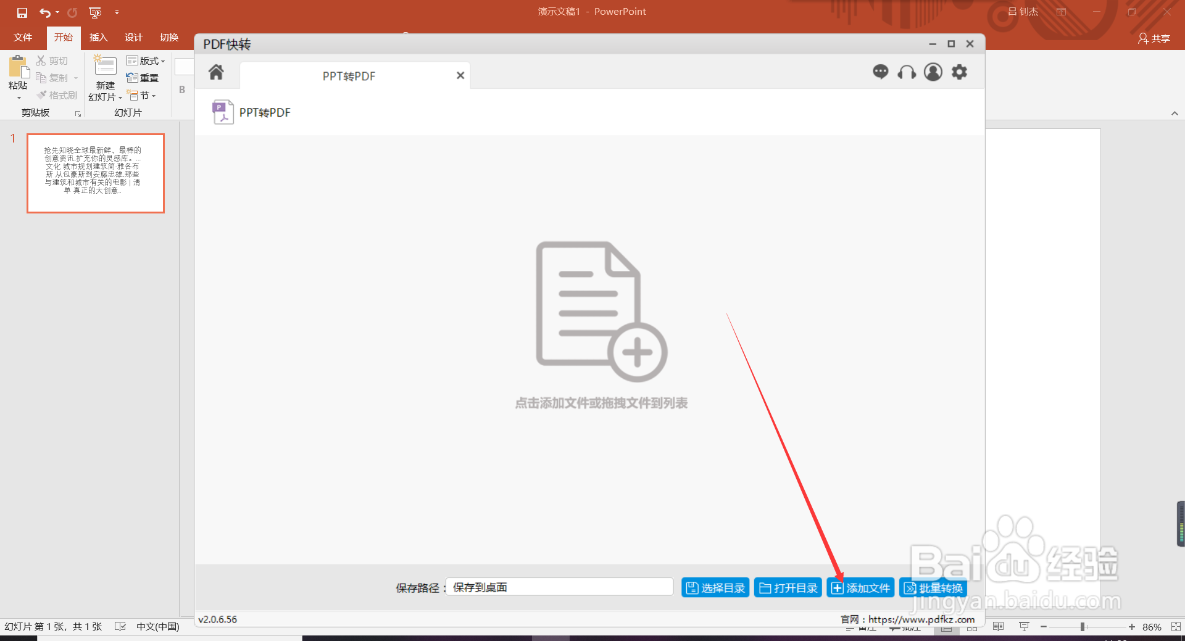Click 幻灯片 第 1 张 status text
1185x641 pixels.
[53, 627]
